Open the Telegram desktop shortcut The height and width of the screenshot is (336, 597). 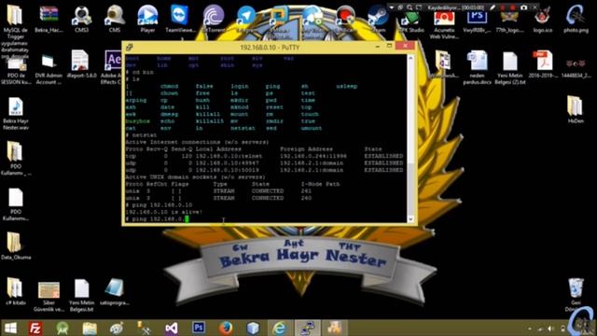coord(245,19)
